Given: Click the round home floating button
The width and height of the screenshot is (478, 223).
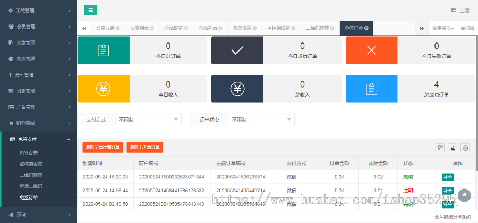Looking at the screenshot, I should pyautogui.click(x=464, y=195).
